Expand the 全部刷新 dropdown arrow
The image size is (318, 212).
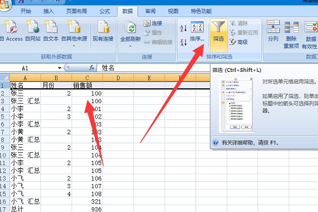tap(130, 46)
